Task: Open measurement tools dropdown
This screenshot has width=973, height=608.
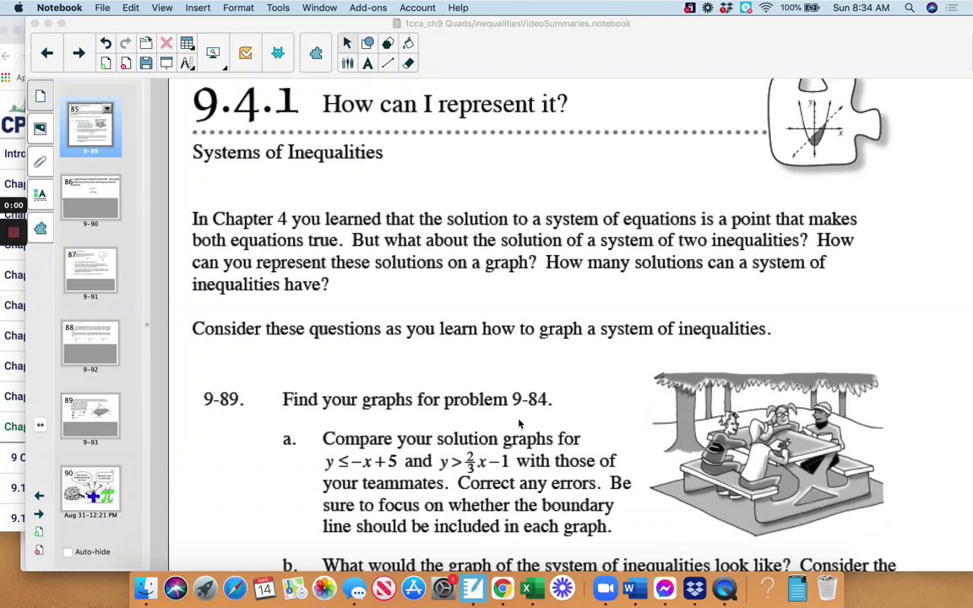Action: coord(187,63)
